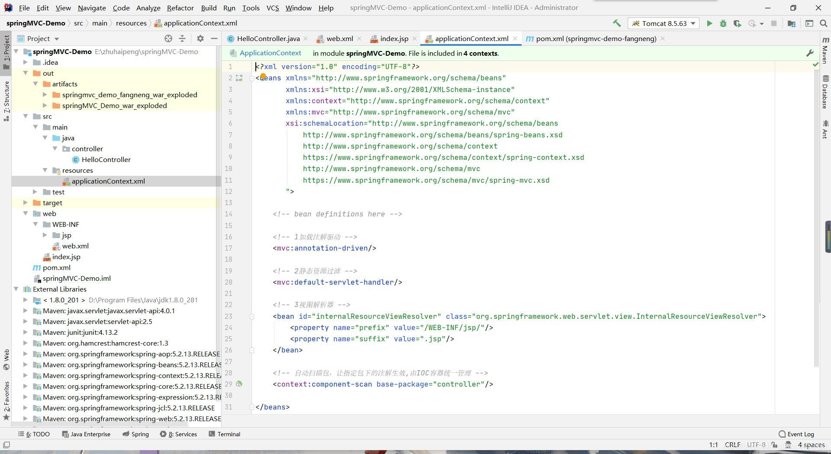Open the Event Log button
Image resolution: width=831 pixels, height=454 pixels.
click(796, 434)
